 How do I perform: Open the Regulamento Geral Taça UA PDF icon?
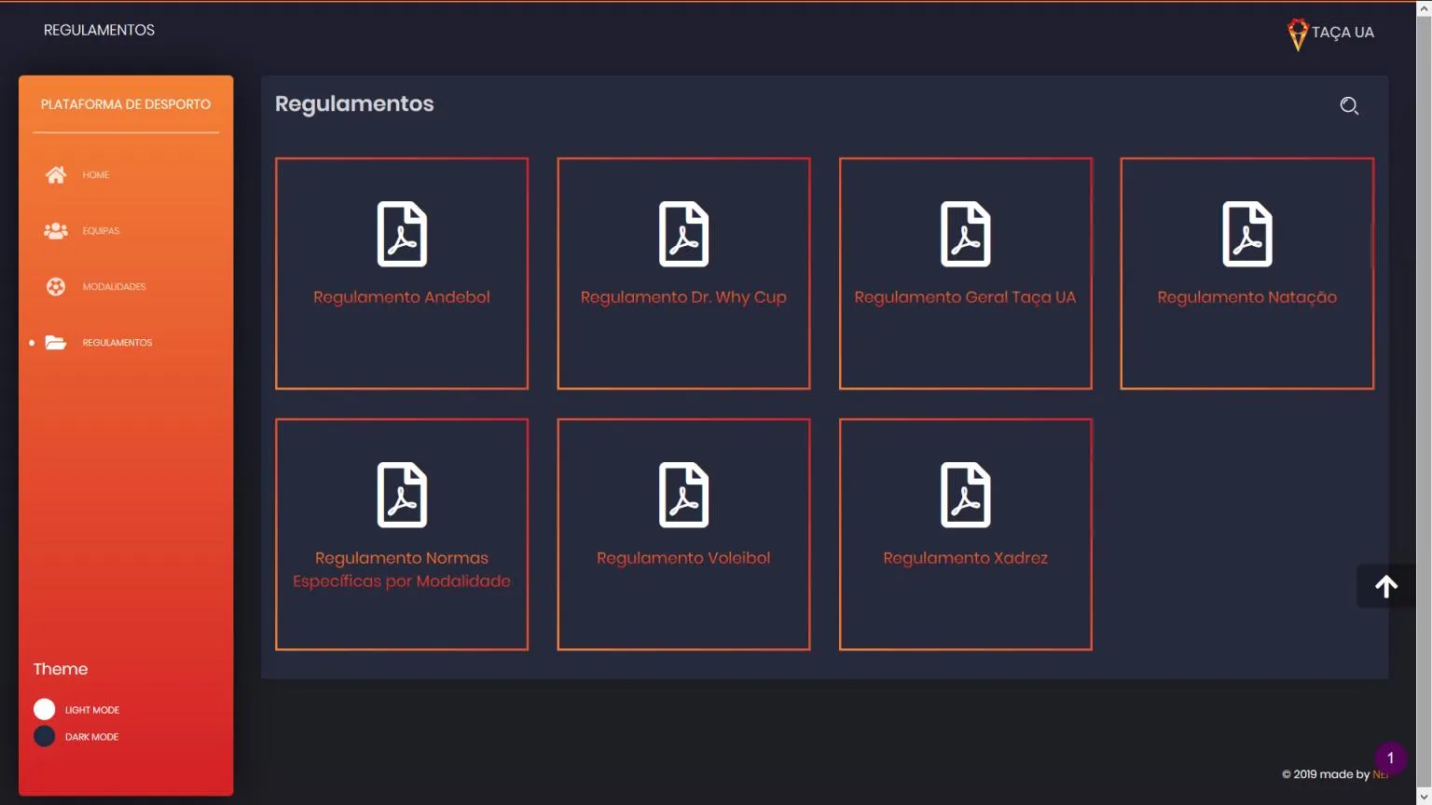pos(965,234)
